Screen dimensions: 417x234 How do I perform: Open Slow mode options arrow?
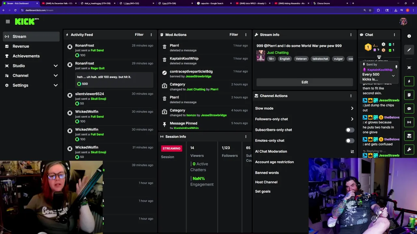point(352,109)
